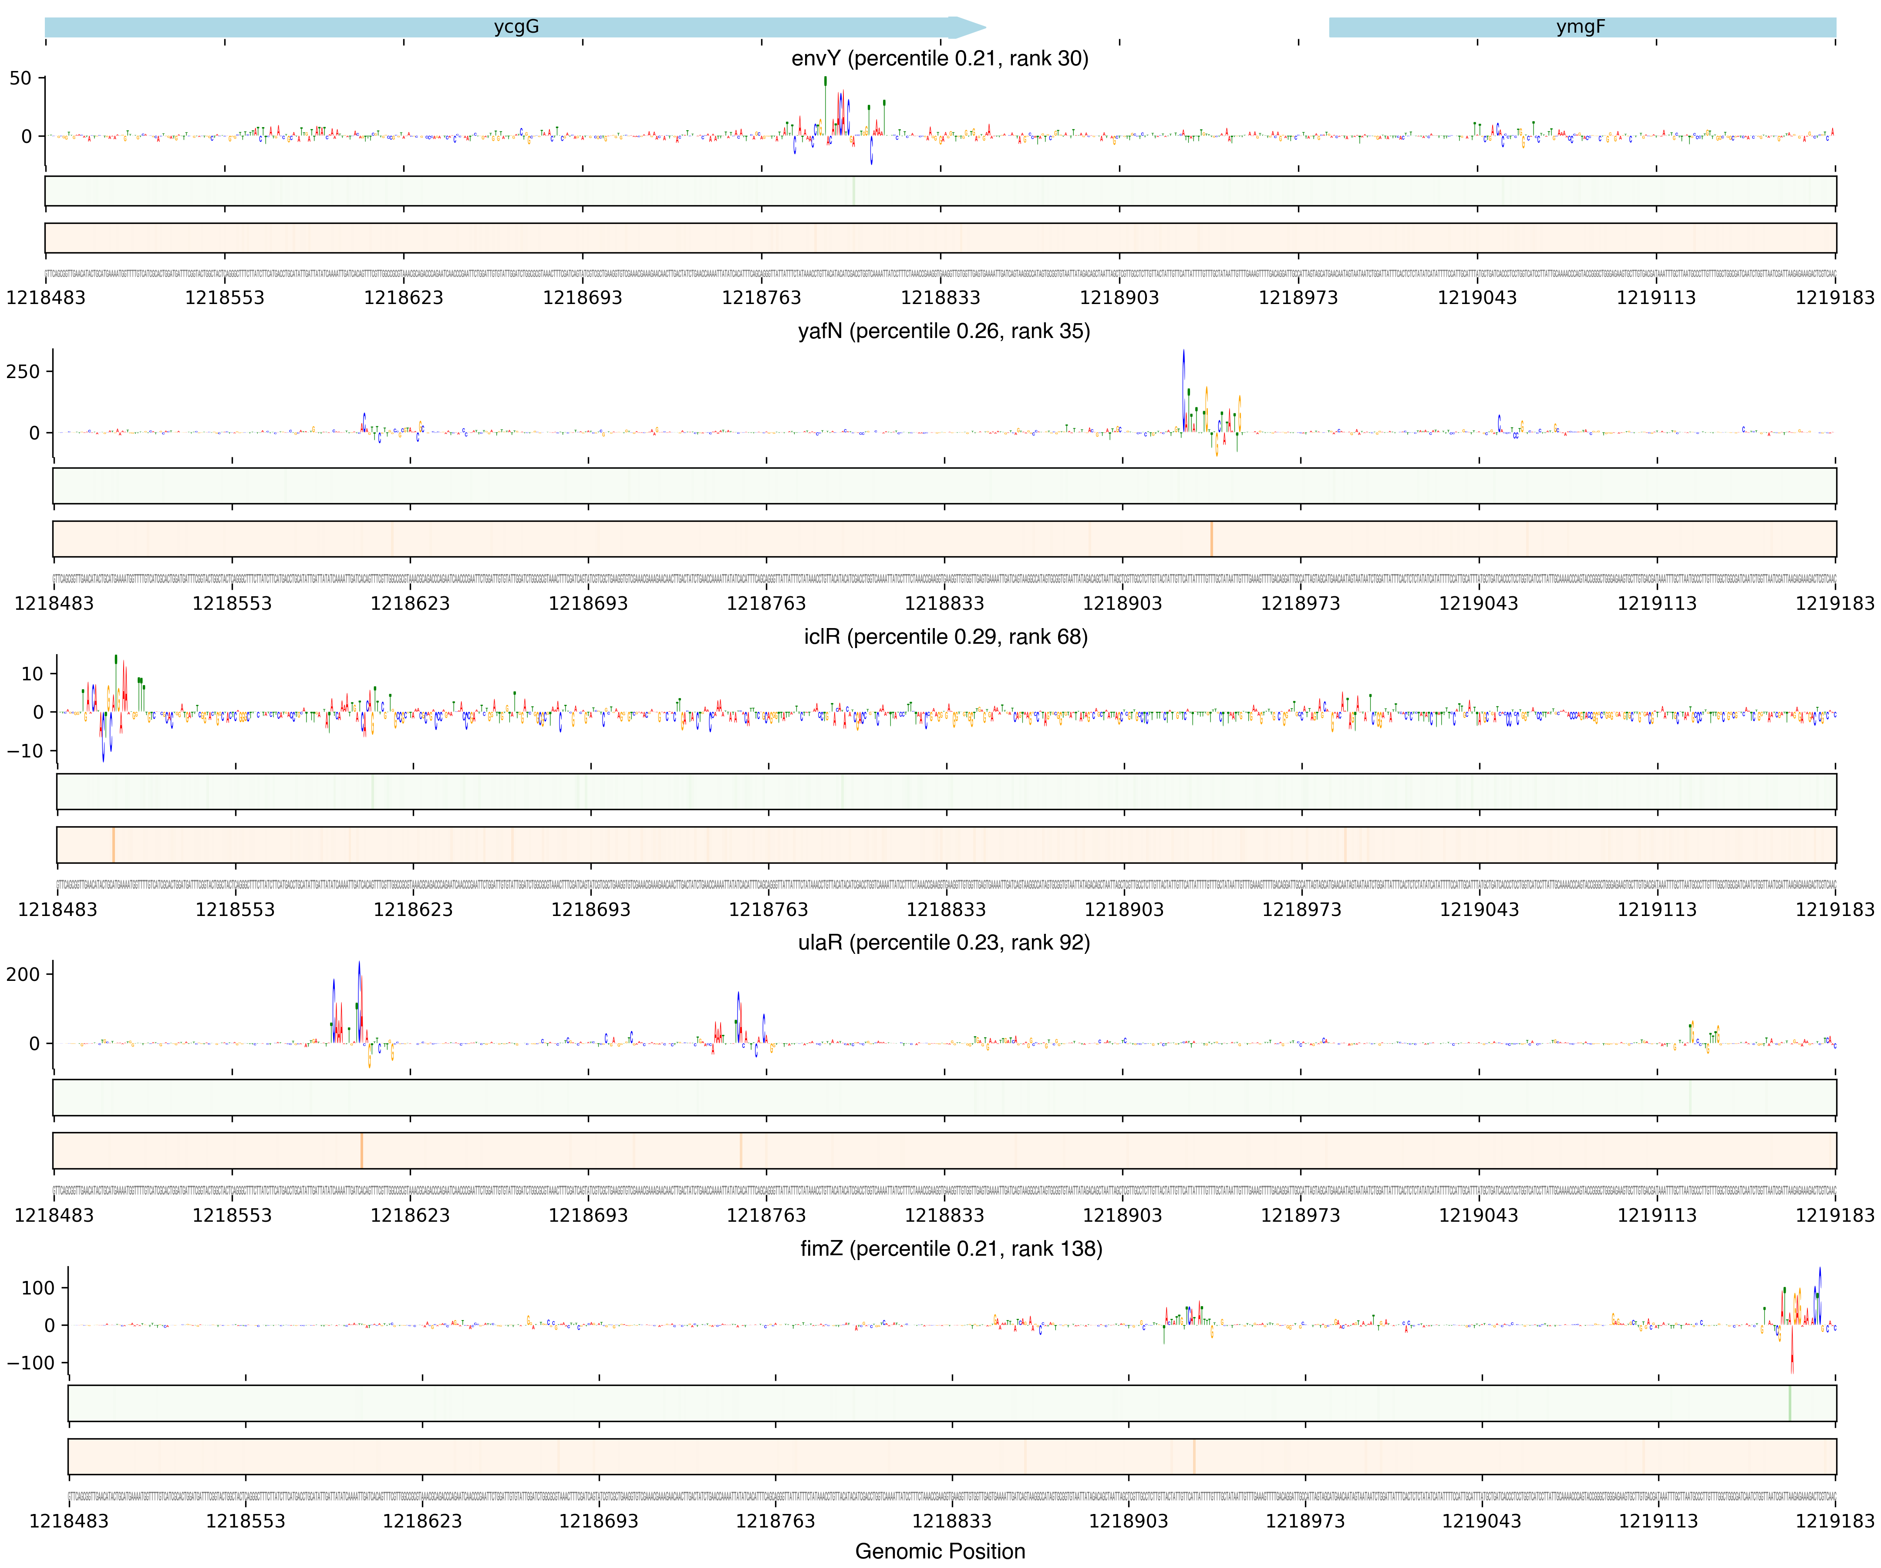Click the orange stripe in yafN orange heatmap
Viewport: 1881px width, 1568px height.
click(x=1211, y=539)
